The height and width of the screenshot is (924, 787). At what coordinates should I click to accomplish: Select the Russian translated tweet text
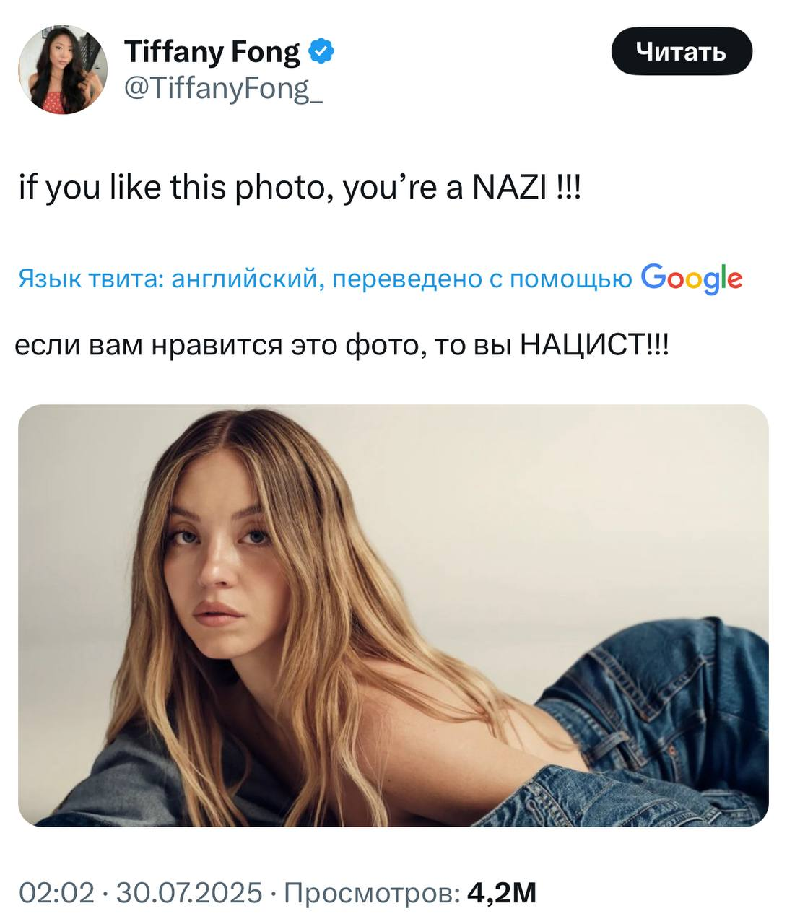click(x=342, y=345)
